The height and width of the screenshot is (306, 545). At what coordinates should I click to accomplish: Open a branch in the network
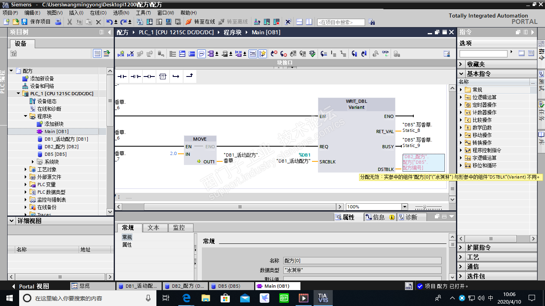pyautogui.click(x=176, y=76)
